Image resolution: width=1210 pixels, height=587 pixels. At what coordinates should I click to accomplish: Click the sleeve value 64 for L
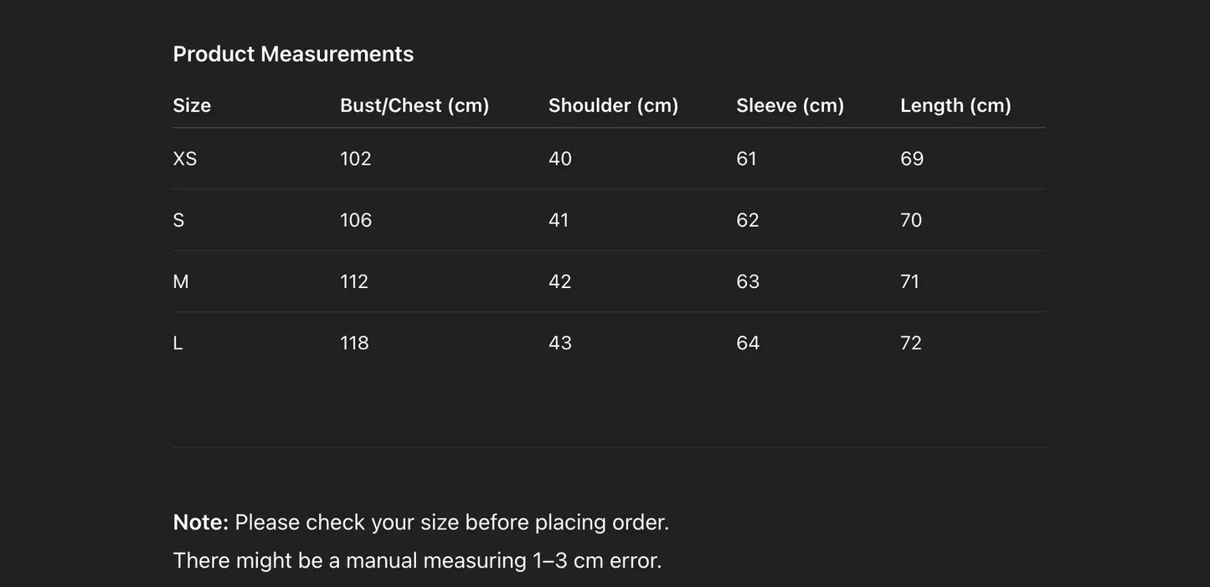(x=748, y=343)
